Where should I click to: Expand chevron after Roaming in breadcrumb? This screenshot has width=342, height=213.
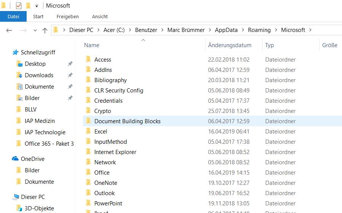click(276, 30)
